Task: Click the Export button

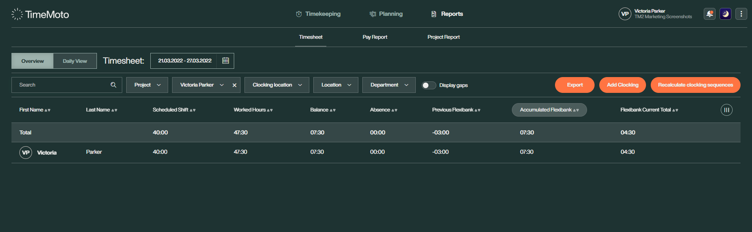Action: [x=575, y=85]
